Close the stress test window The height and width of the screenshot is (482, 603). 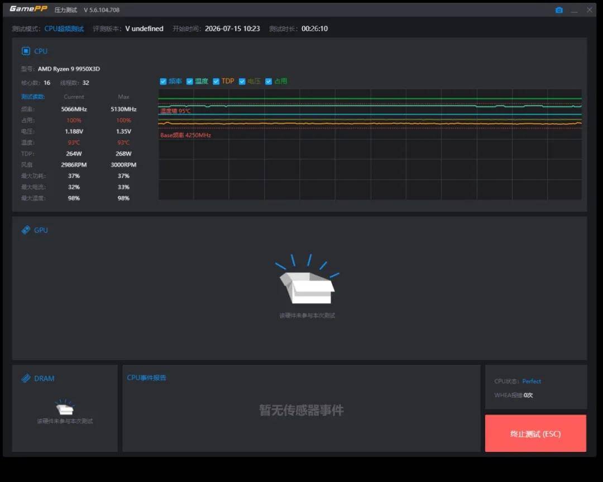(x=590, y=10)
